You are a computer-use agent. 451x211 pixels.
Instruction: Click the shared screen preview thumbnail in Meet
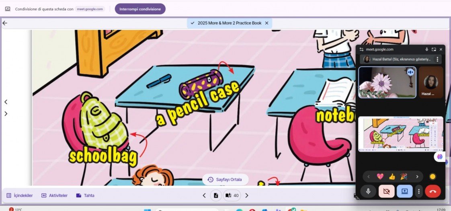400,134
